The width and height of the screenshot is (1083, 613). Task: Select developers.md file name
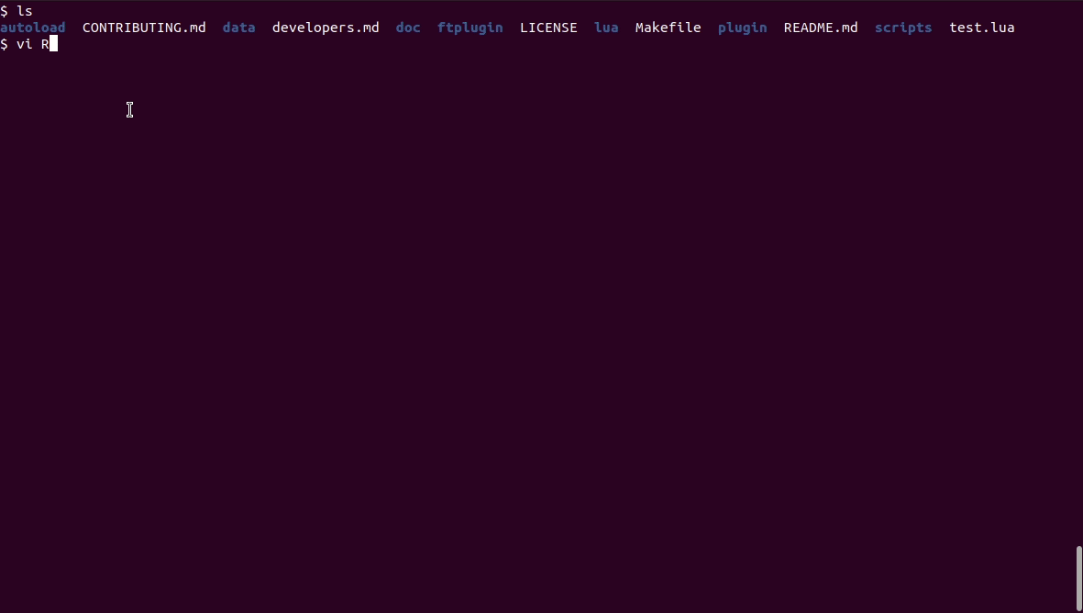[326, 28]
